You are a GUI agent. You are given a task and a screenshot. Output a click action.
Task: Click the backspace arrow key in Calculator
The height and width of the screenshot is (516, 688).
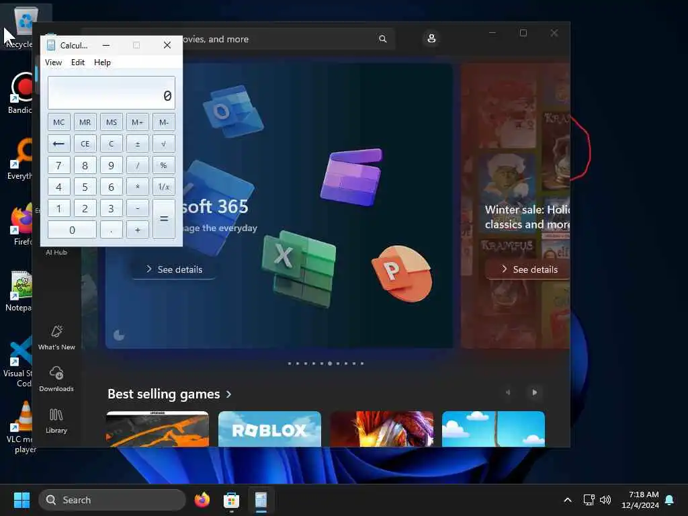59,144
